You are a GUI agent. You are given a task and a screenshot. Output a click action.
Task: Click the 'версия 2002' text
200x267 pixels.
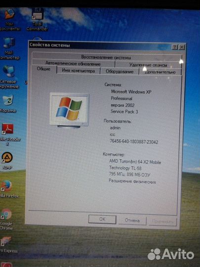click(x=122, y=105)
